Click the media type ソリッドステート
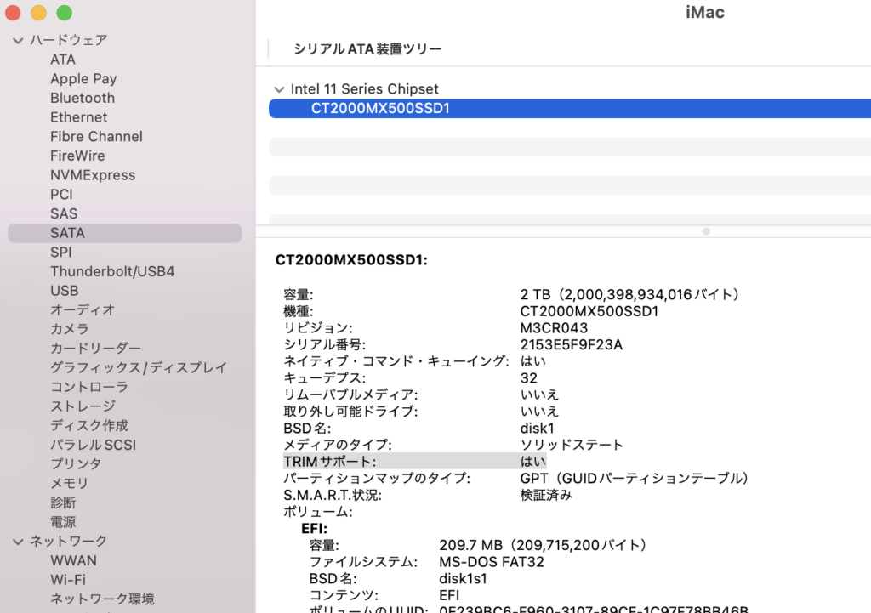Image resolution: width=871 pixels, height=613 pixels. click(x=572, y=445)
